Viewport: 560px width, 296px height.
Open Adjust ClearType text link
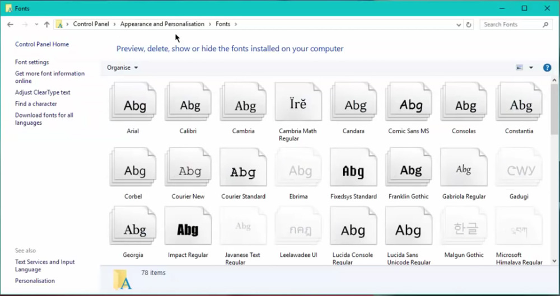click(43, 92)
